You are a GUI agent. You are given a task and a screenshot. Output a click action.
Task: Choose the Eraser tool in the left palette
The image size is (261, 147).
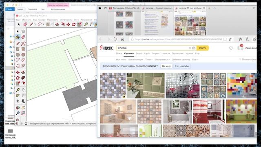23,37
